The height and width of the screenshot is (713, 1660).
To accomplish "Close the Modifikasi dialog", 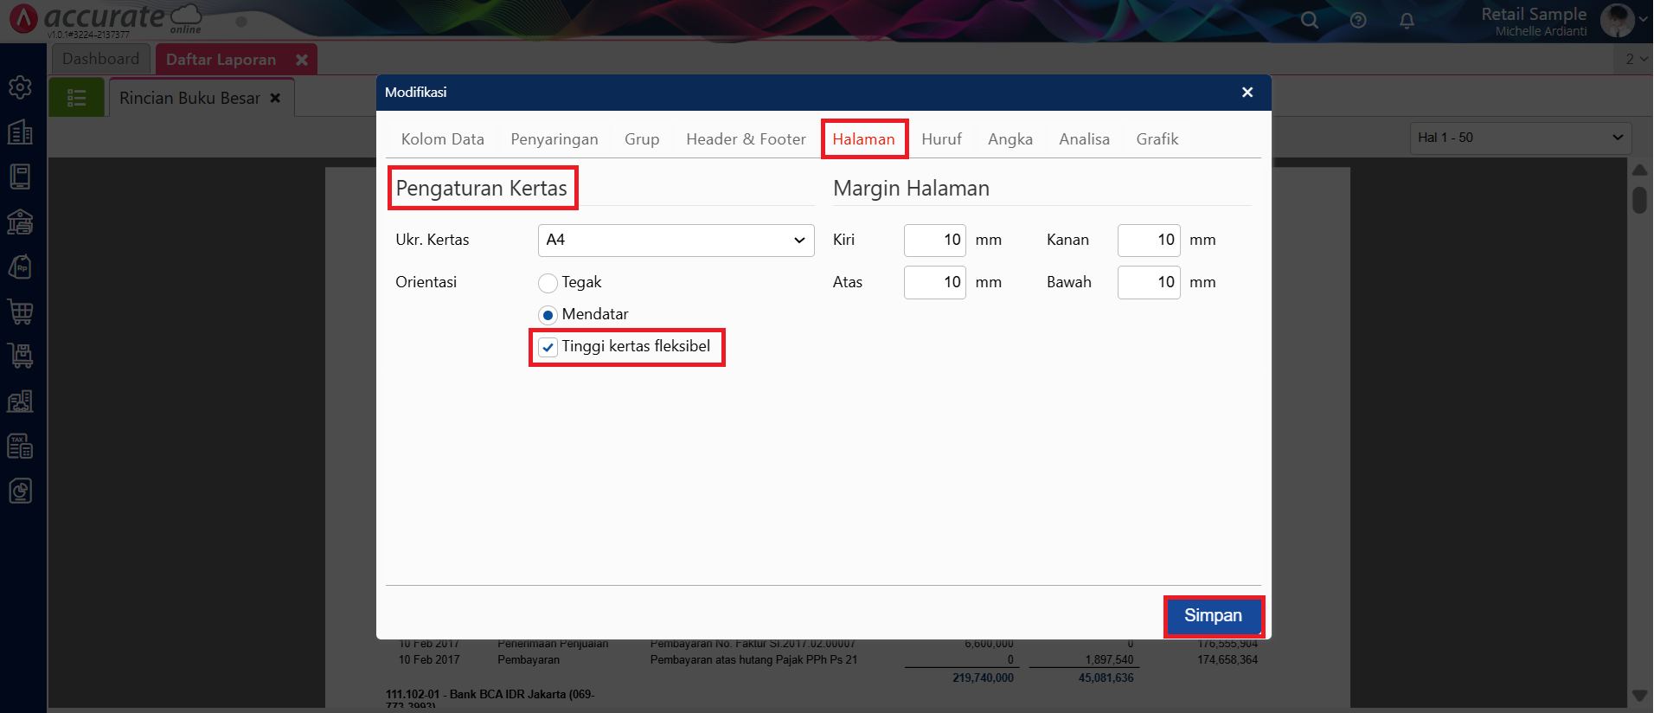I will click(1247, 93).
